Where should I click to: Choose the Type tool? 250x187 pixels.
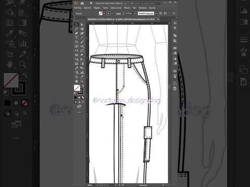point(77,37)
